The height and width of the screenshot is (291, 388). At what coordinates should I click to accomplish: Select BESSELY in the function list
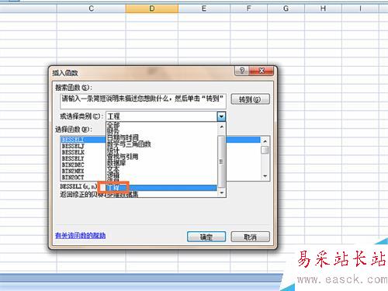(x=73, y=158)
